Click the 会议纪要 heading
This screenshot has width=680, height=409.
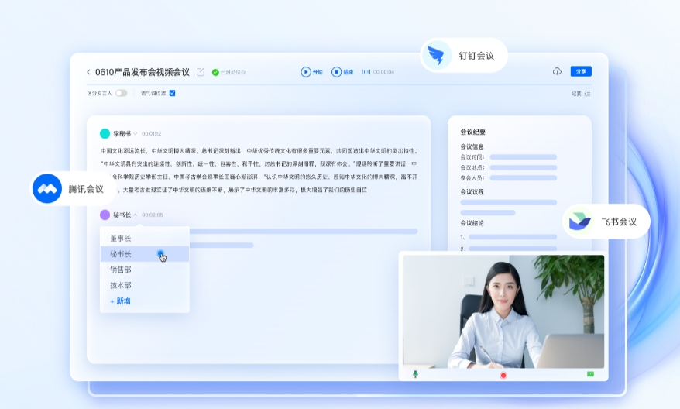[x=472, y=132]
